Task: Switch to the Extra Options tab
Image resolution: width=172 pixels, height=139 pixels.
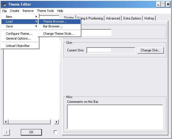Action: pos(132,18)
